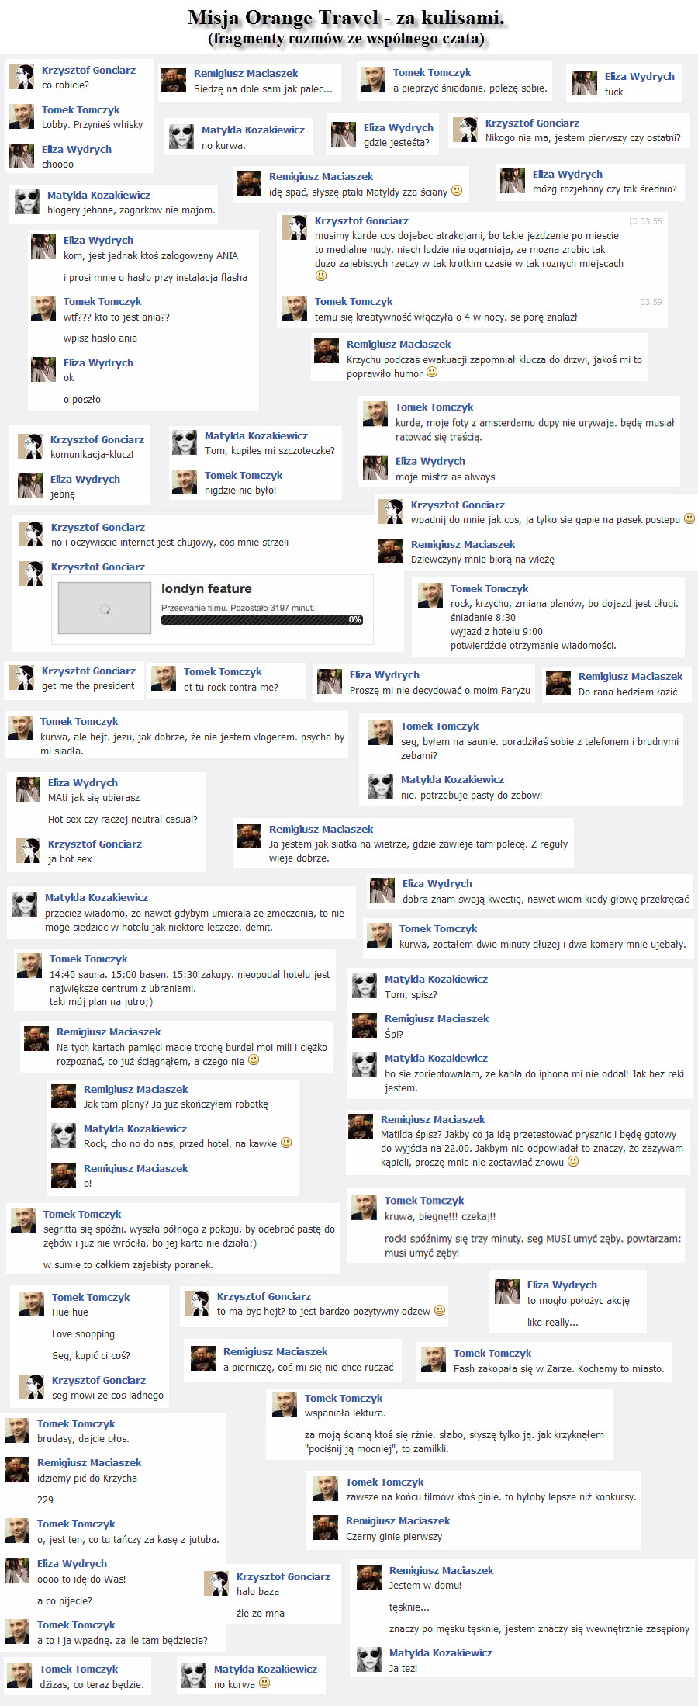Click the londyn feature upload progress bar
The width and height of the screenshot is (698, 1706).
[262, 620]
